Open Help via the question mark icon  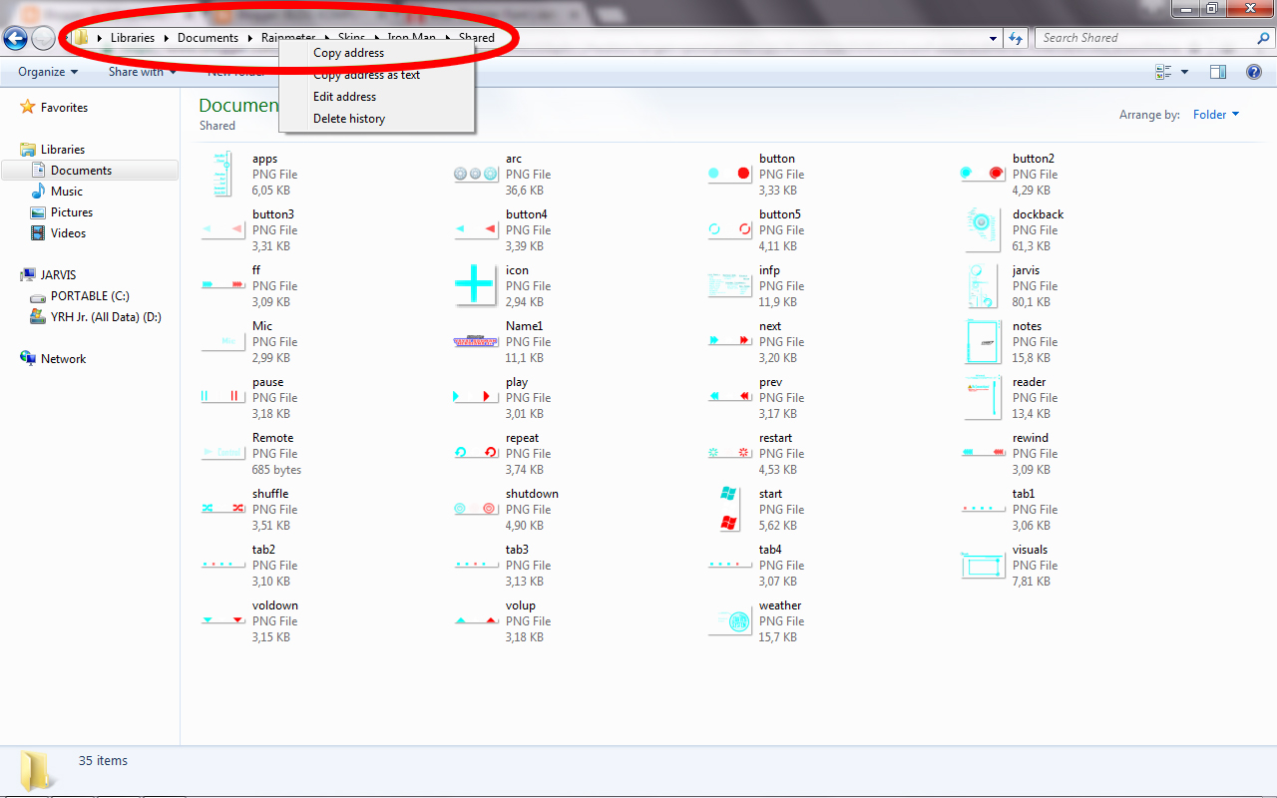[x=1254, y=72]
